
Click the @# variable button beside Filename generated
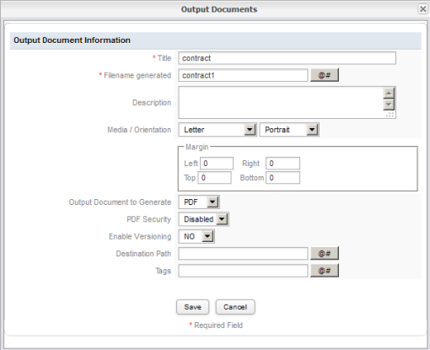coord(325,75)
